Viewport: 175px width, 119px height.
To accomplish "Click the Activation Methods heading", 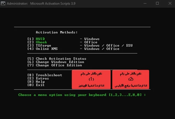I will [x=57, y=32].
